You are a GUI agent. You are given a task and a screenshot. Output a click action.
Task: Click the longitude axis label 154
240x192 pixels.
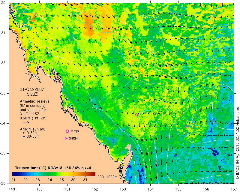pos(151,189)
